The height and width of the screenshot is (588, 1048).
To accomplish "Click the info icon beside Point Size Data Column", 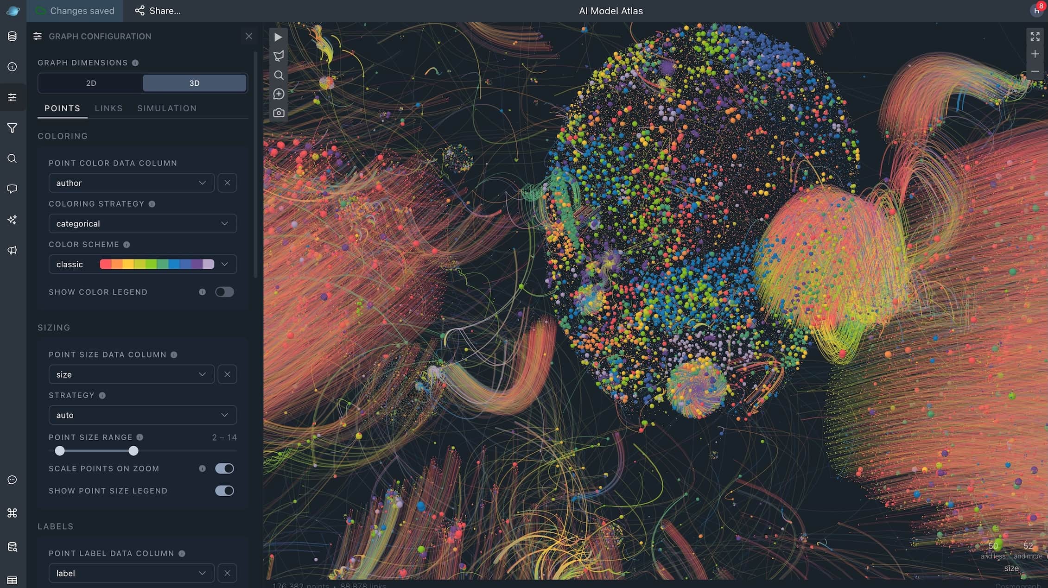I will coord(174,355).
